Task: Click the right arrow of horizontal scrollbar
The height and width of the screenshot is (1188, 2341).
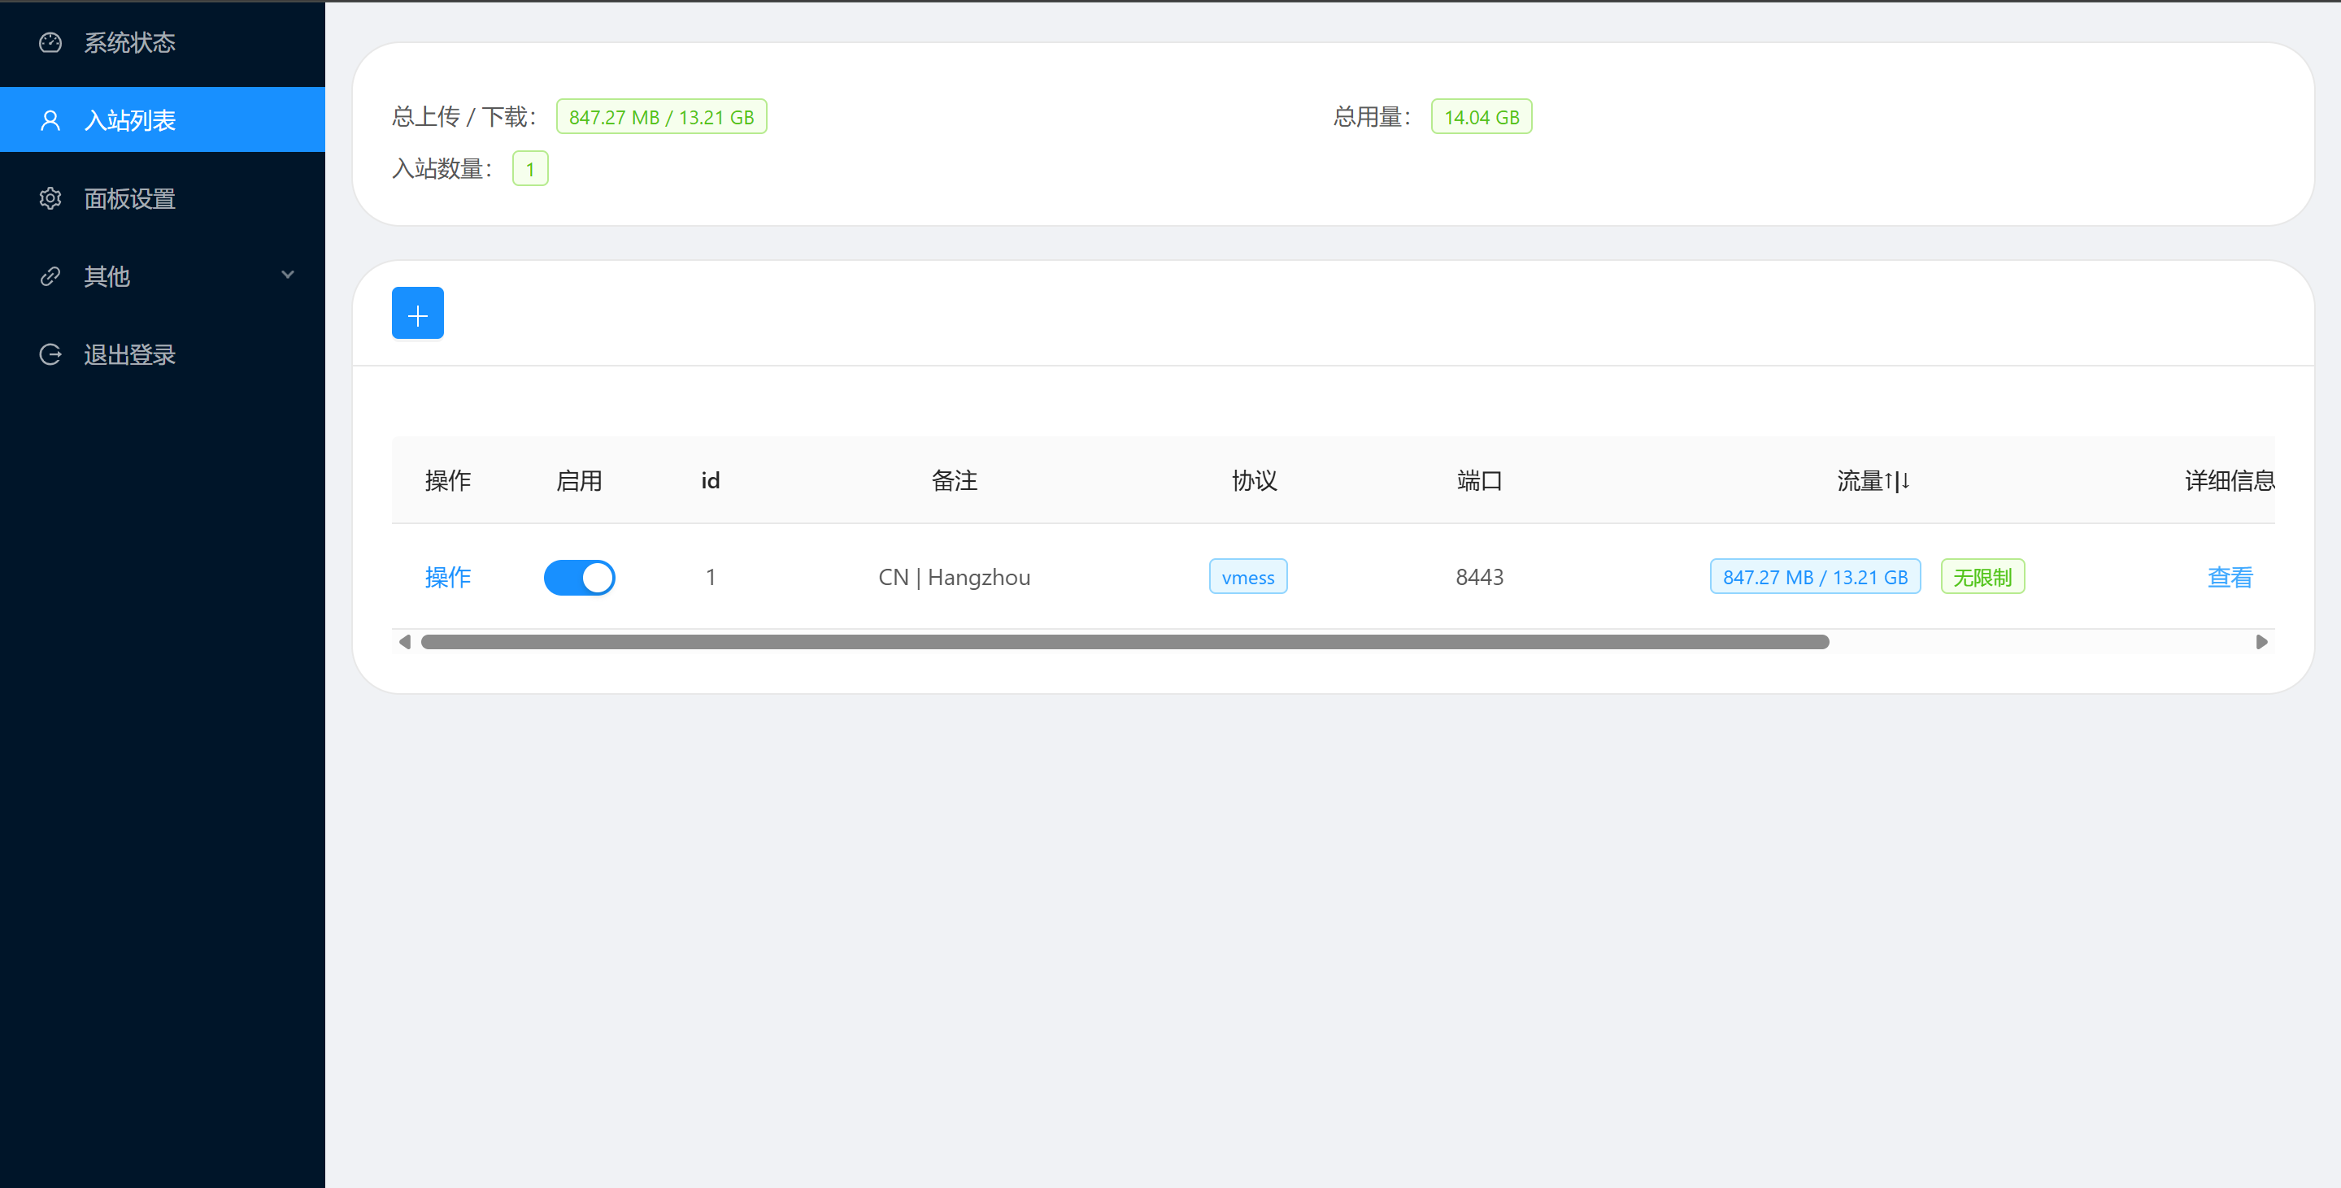Action: [2262, 642]
